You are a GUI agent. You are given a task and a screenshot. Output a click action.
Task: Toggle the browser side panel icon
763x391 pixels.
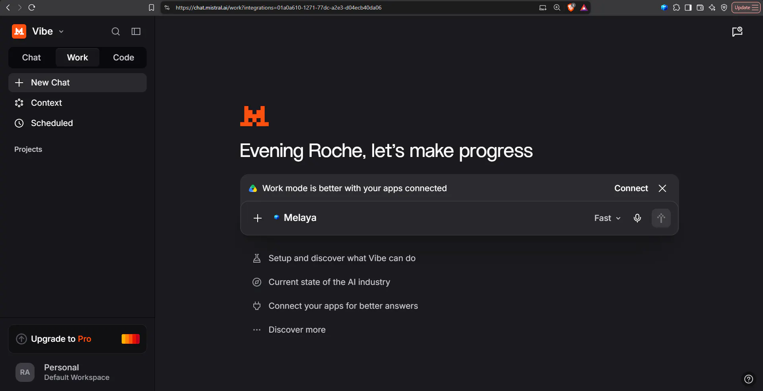point(688,8)
